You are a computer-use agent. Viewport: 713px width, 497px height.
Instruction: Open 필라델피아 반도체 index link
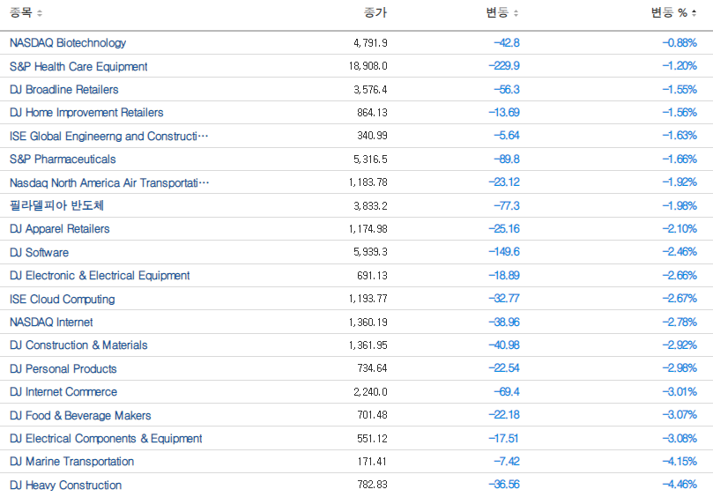[x=56, y=205]
